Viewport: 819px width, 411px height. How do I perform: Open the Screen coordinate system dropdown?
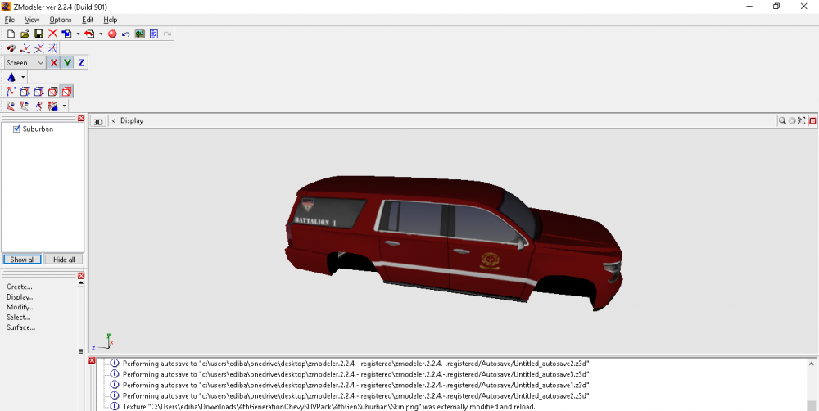click(40, 62)
